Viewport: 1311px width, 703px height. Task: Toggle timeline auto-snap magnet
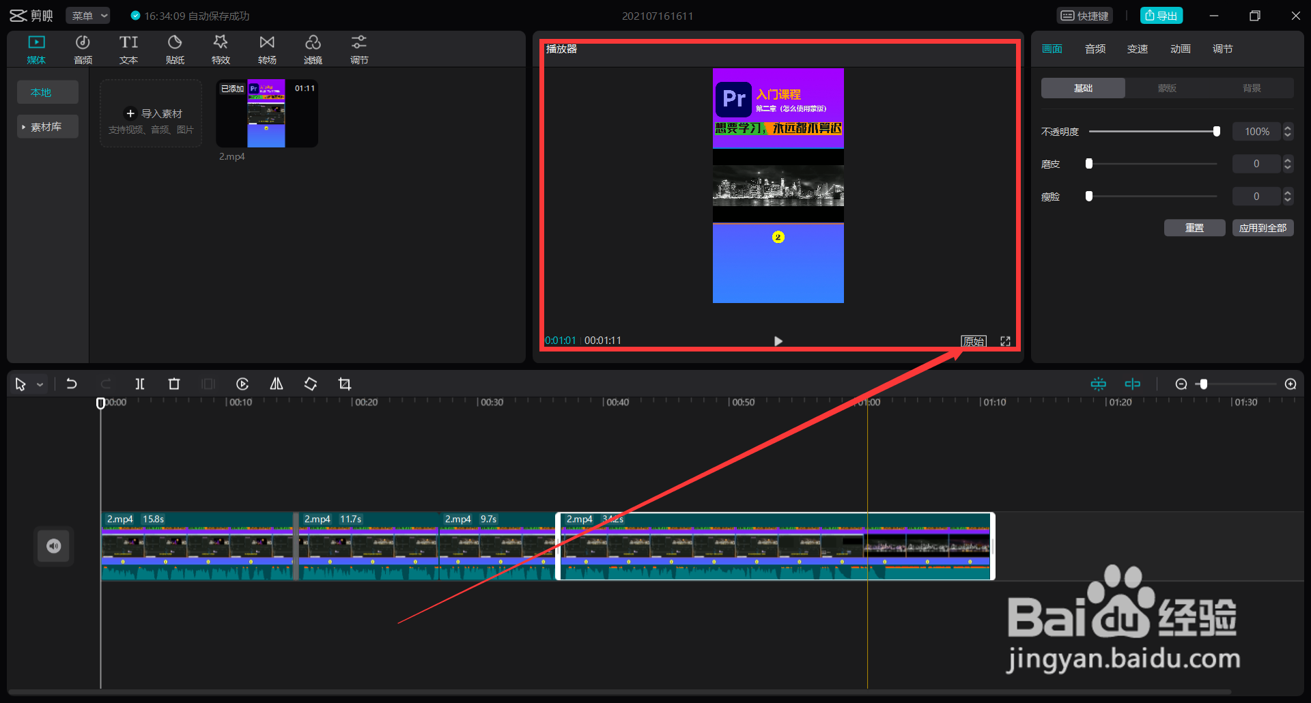coord(1099,384)
